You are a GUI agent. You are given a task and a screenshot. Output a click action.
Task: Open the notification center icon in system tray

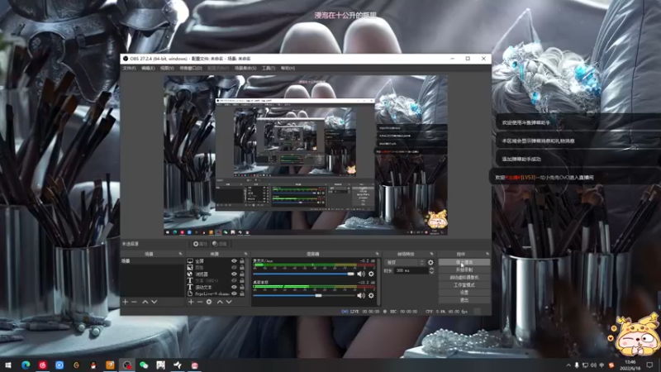point(649,365)
